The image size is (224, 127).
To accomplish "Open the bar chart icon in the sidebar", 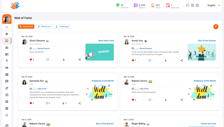I will (x=7, y=47).
